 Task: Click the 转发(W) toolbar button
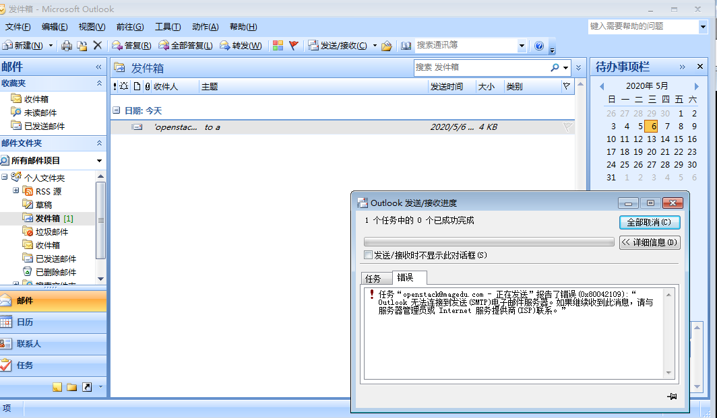click(241, 46)
